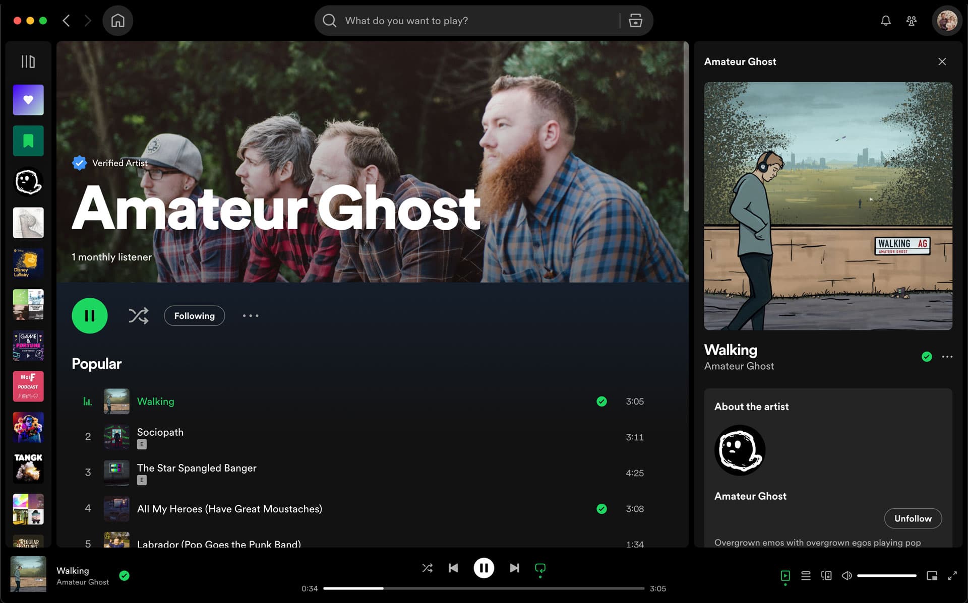
Task: Click the Walking song title link
Action: coord(156,401)
